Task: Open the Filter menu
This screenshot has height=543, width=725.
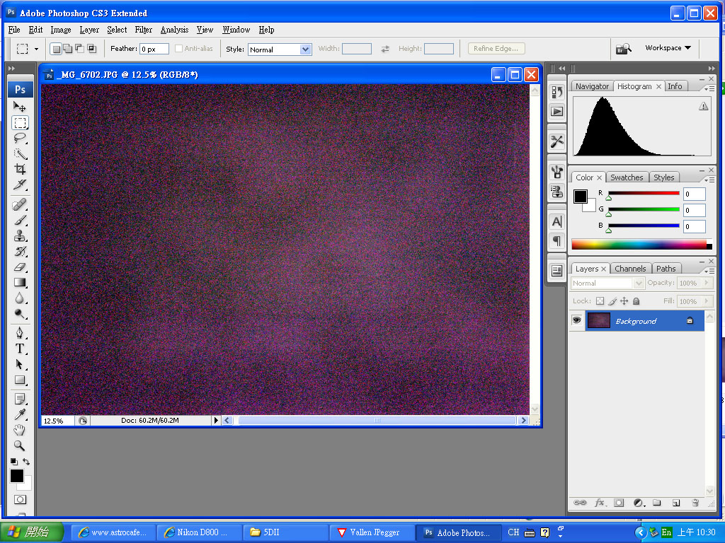Action: 143,30
